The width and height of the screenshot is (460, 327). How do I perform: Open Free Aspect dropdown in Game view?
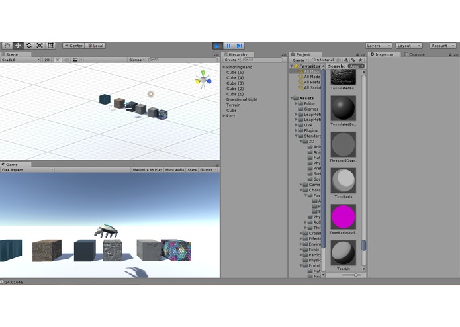pyautogui.click(x=27, y=170)
